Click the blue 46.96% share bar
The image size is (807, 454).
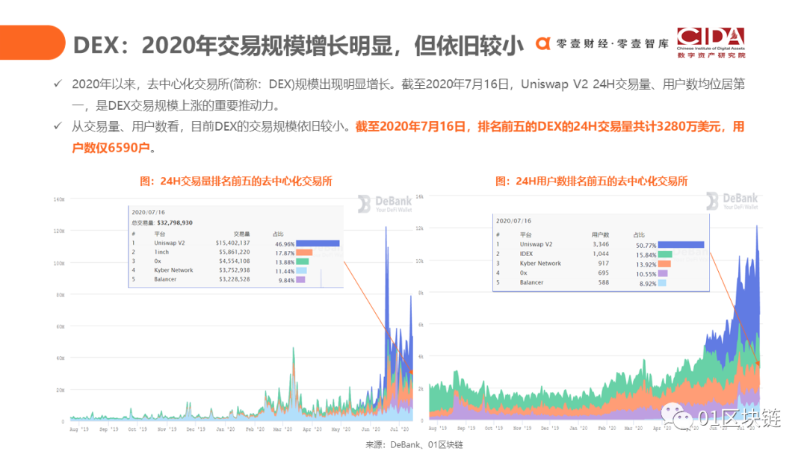pyautogui.click(x=318, y=243)
